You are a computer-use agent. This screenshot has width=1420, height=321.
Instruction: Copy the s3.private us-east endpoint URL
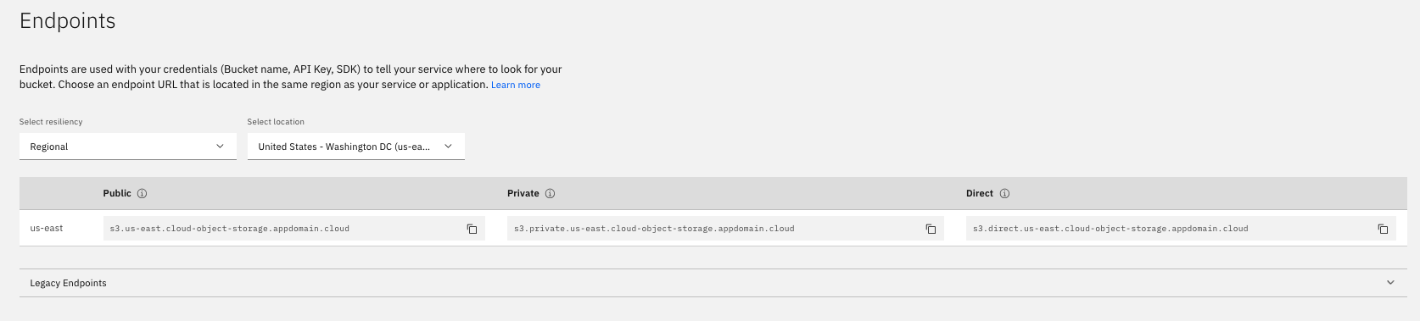[931, 229]
